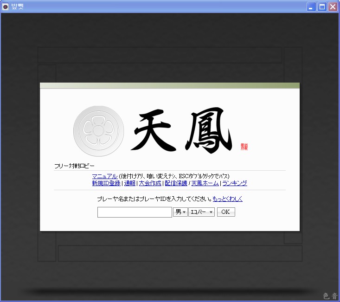This screenshot has width=340, height=302.
Task: Click the 色音 text at bottom corner
Action: [330, 296]
